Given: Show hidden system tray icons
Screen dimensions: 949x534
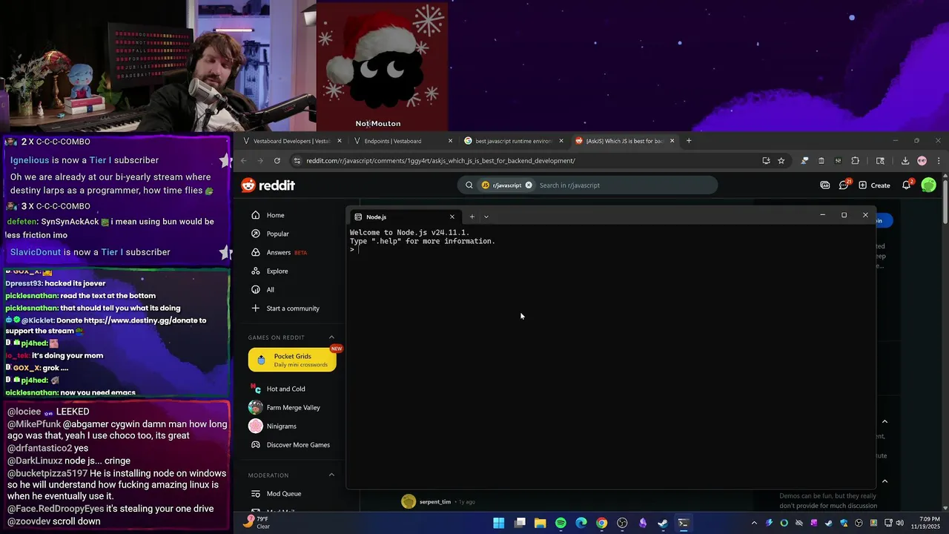Looking at the screenshot, I should coord(754,523).
